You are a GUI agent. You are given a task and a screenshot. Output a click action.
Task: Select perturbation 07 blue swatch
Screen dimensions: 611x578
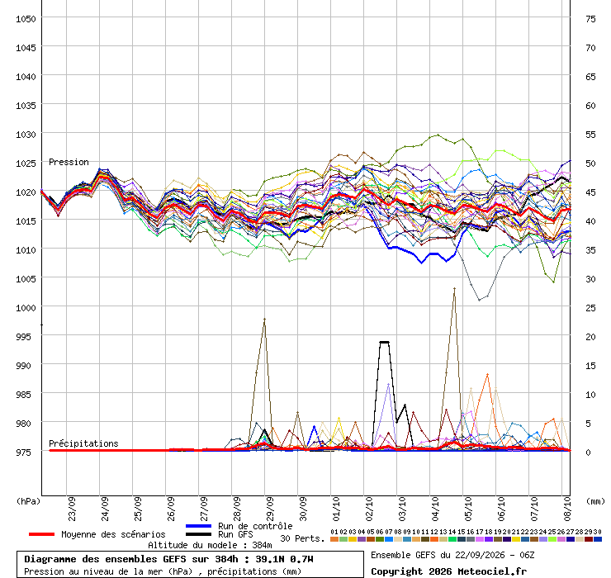tap(389, 539)
